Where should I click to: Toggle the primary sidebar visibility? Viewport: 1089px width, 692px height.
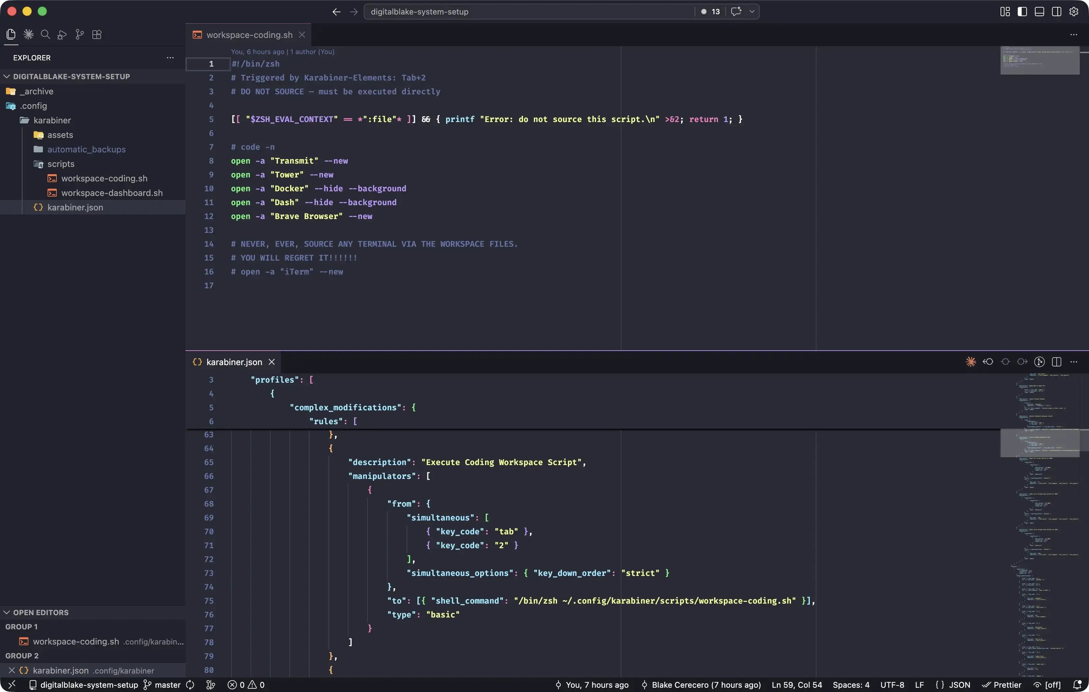coord(1022,12)
